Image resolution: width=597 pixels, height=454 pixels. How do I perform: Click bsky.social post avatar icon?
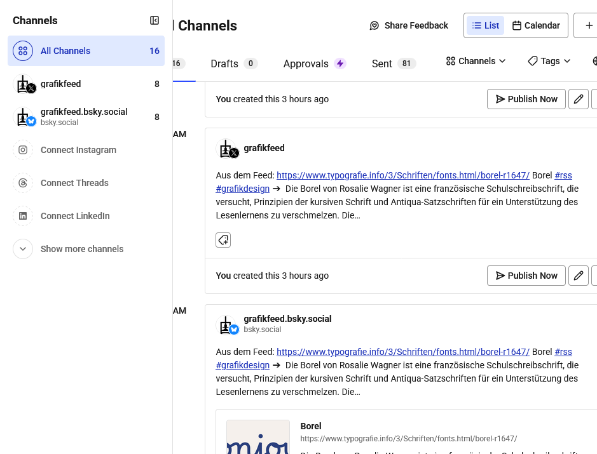tap(228, 325)
